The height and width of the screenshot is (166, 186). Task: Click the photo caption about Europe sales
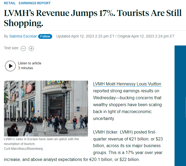[x=41, y=142]
